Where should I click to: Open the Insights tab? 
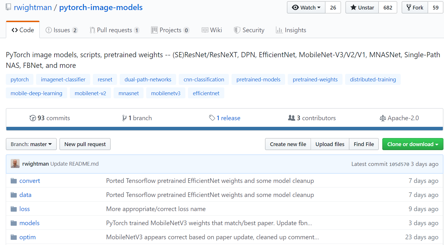pos(291,30)
